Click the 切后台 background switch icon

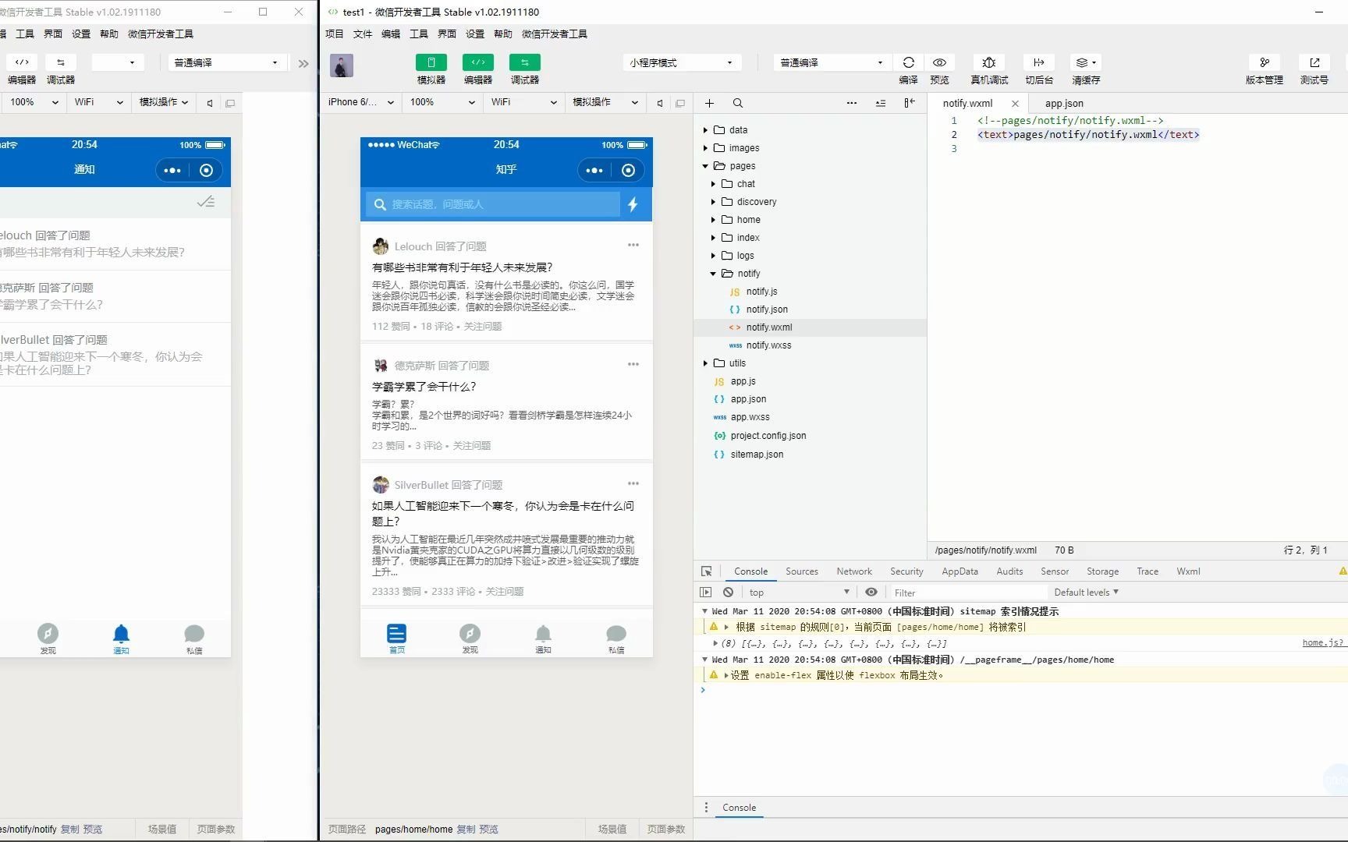coord(1039,62)
